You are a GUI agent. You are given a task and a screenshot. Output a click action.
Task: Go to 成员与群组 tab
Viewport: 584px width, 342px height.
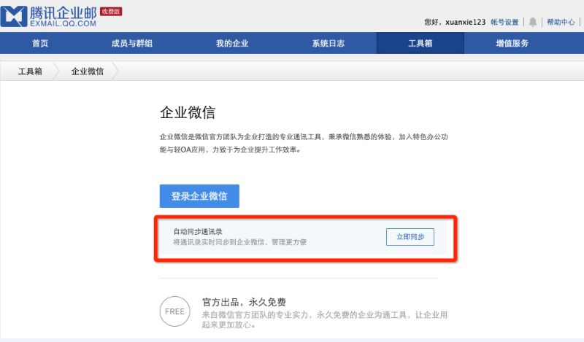132,44
